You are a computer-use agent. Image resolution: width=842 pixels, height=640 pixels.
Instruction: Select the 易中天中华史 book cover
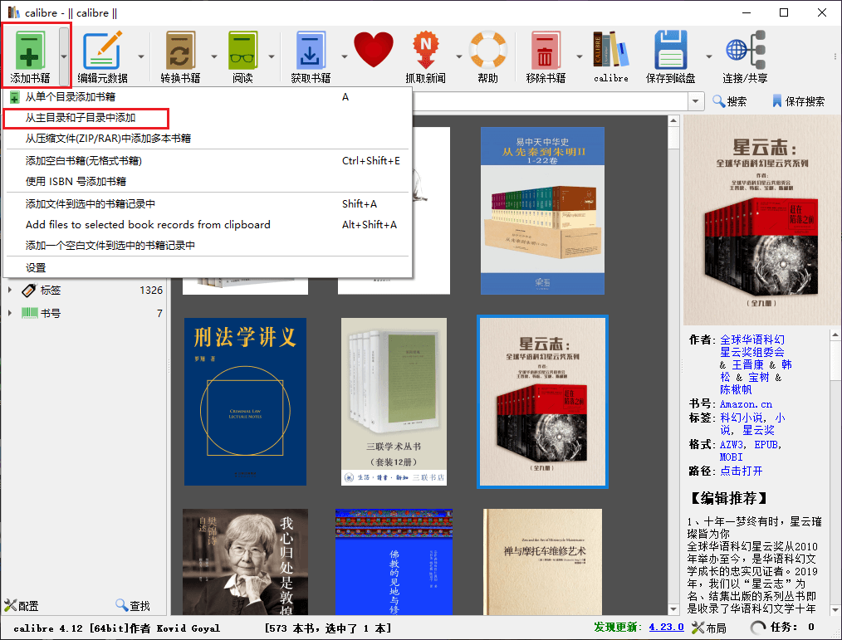coord(542,211)
